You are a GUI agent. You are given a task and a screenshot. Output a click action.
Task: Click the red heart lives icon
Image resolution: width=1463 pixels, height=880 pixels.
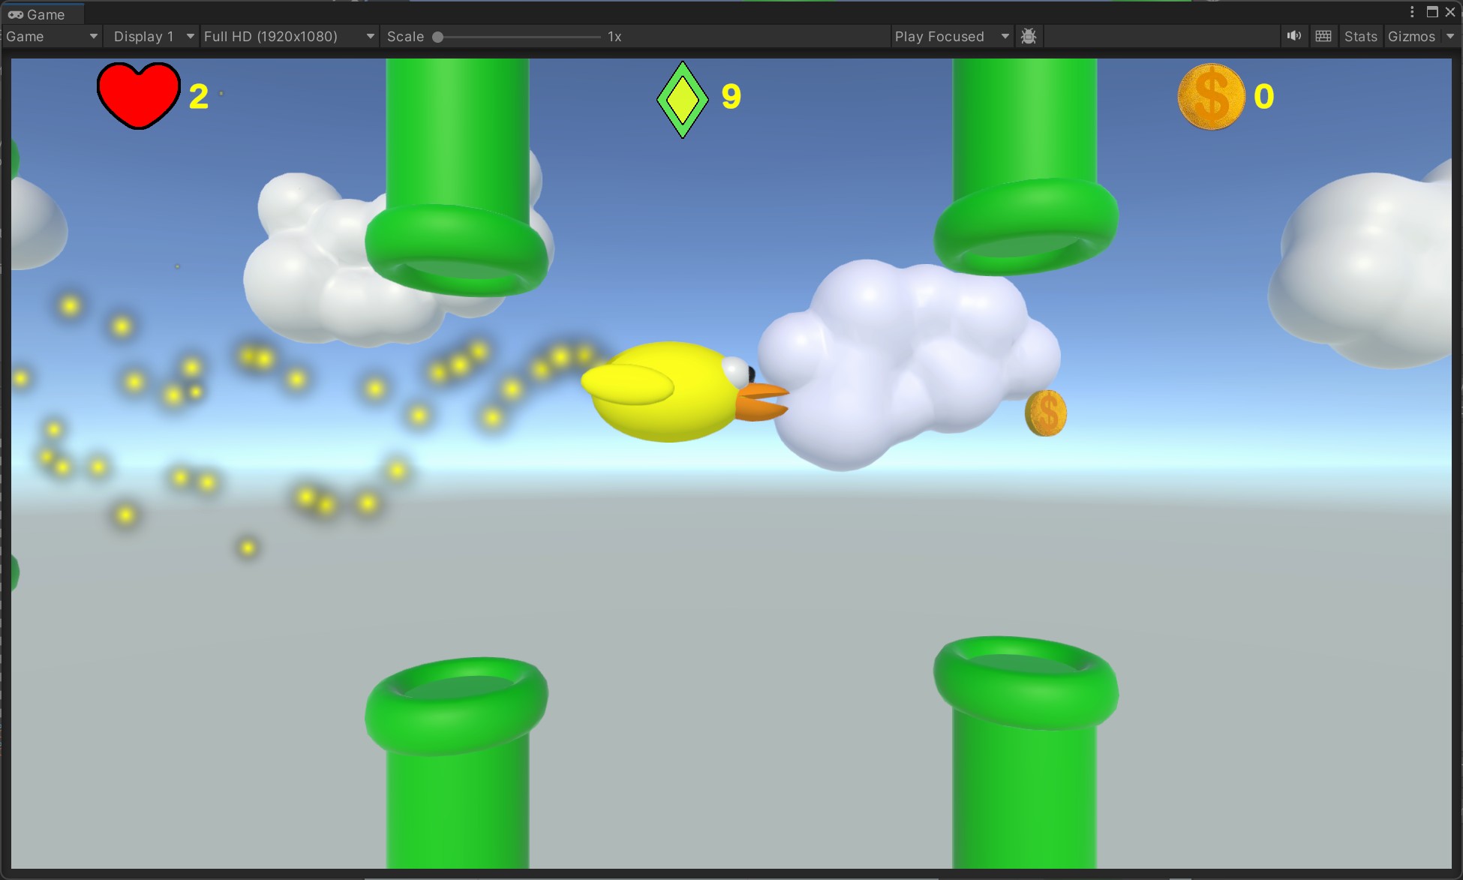(138, 95)
